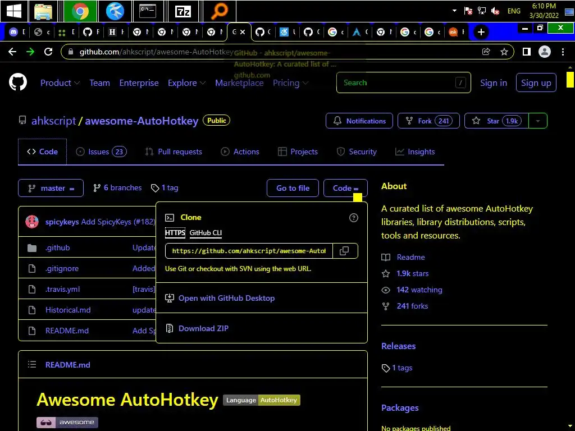
Task: Expand the Explore menu
Action: 186,83
